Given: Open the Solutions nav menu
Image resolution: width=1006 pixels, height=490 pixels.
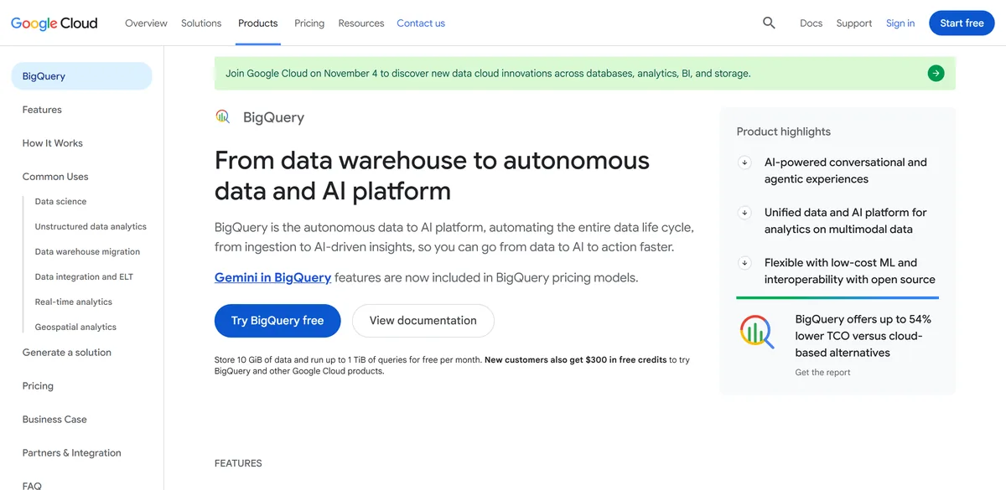Looking at the screenshot, I should pos(201,23).
